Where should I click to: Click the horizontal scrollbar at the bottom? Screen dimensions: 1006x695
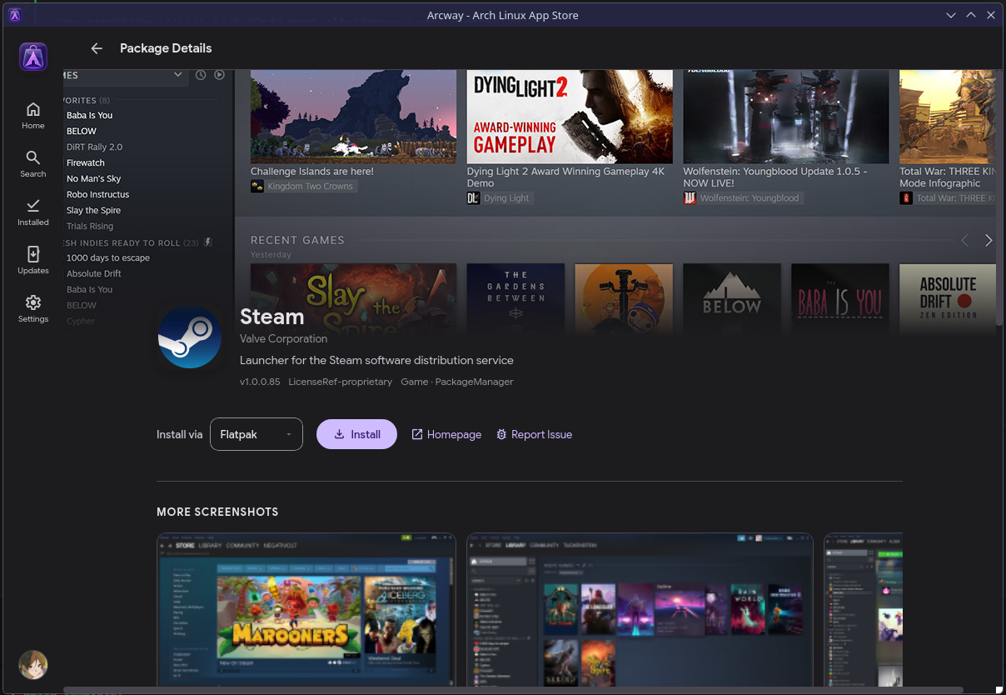(x=513, y=690)
